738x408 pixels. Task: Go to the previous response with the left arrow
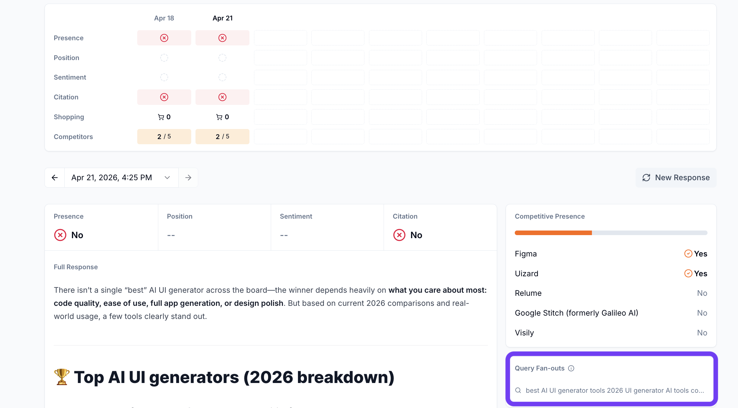[x=55, y=178]
